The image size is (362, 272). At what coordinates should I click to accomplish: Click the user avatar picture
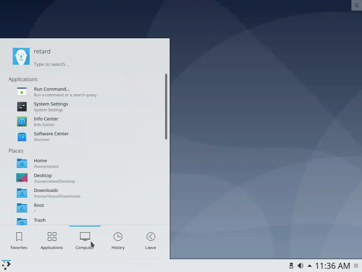click(x=21, y=56)
